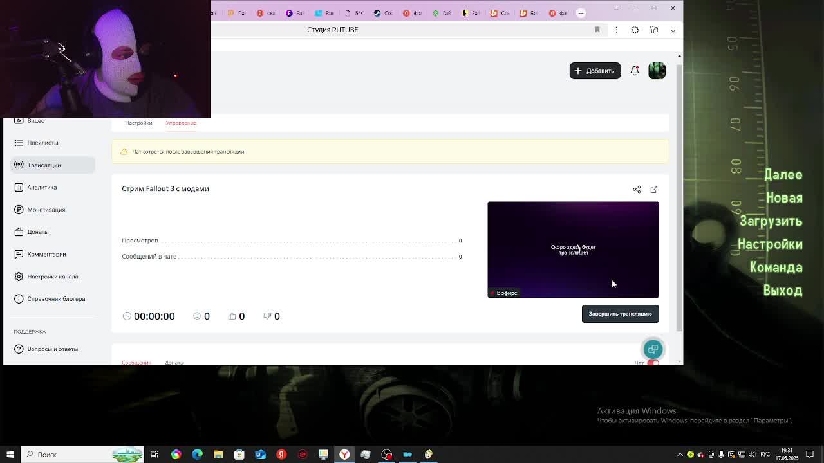Select Далее in the game menu
Image resolution: width=824 pixels, height=463 pixels.
[783, 175]
